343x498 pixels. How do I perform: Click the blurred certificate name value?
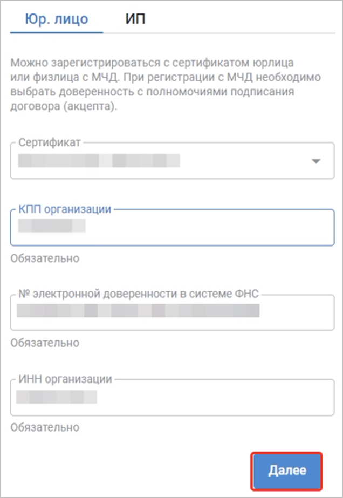(x=98, y=161)
